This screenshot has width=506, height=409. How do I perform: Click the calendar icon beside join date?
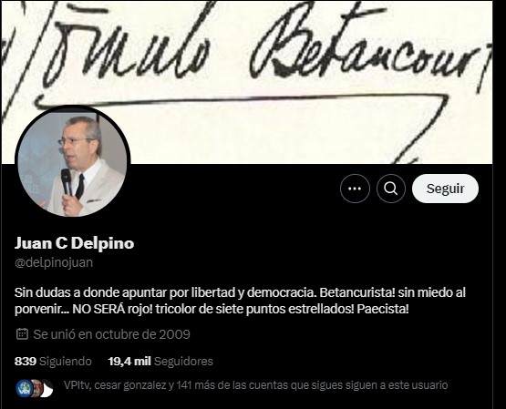click(22, 334)
